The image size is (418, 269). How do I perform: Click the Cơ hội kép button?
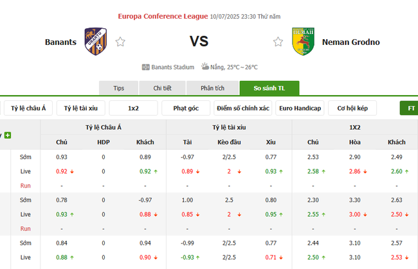[352, 108]
